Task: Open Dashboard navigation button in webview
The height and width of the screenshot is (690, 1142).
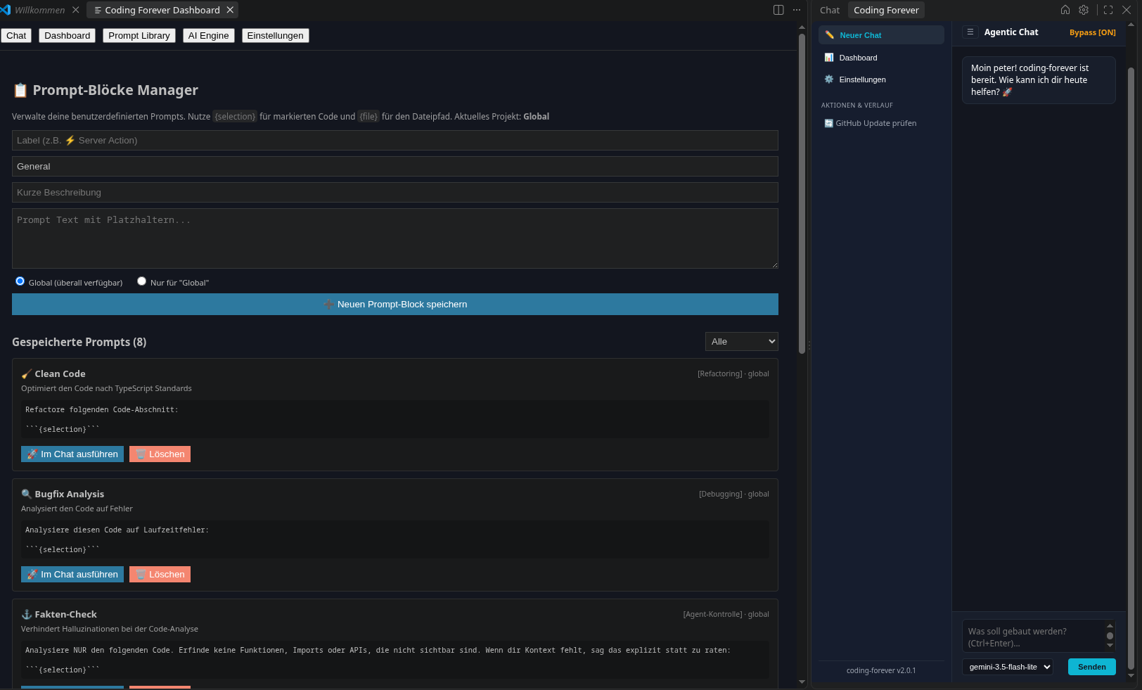Action: tap(68, 35)
